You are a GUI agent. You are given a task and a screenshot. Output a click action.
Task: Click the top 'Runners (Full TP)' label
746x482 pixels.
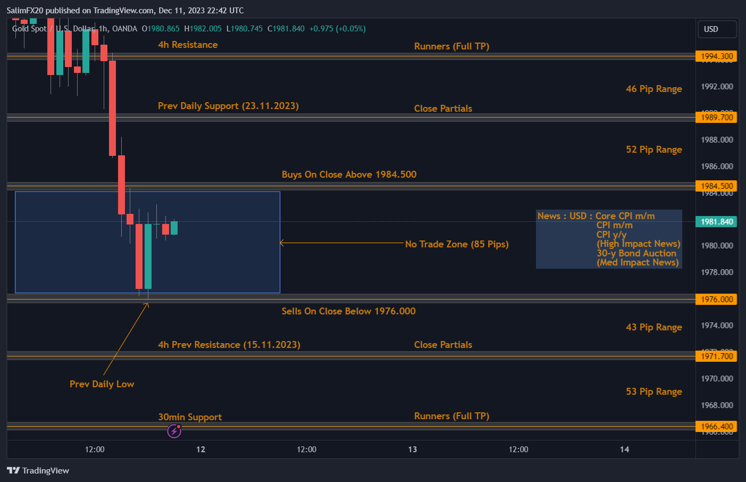(x=451, y=46)
